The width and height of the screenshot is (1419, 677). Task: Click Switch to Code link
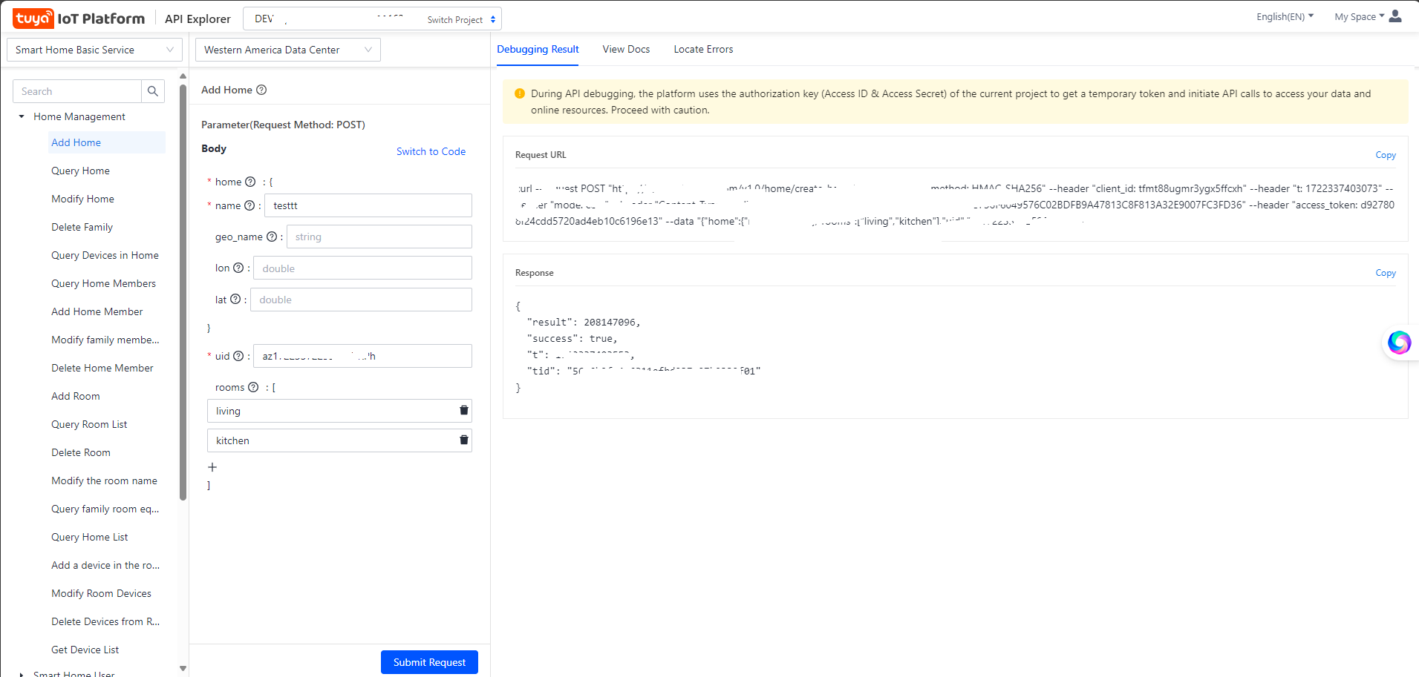[431, 151]
